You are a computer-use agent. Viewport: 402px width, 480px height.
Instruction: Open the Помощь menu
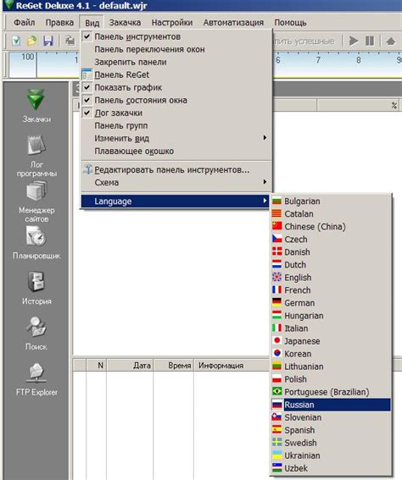pos(290,23)
